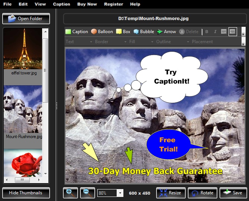The height and width of the screenshot is (201, 249).
Task: Add a Box annotation
Action: (x=123, y=32)
